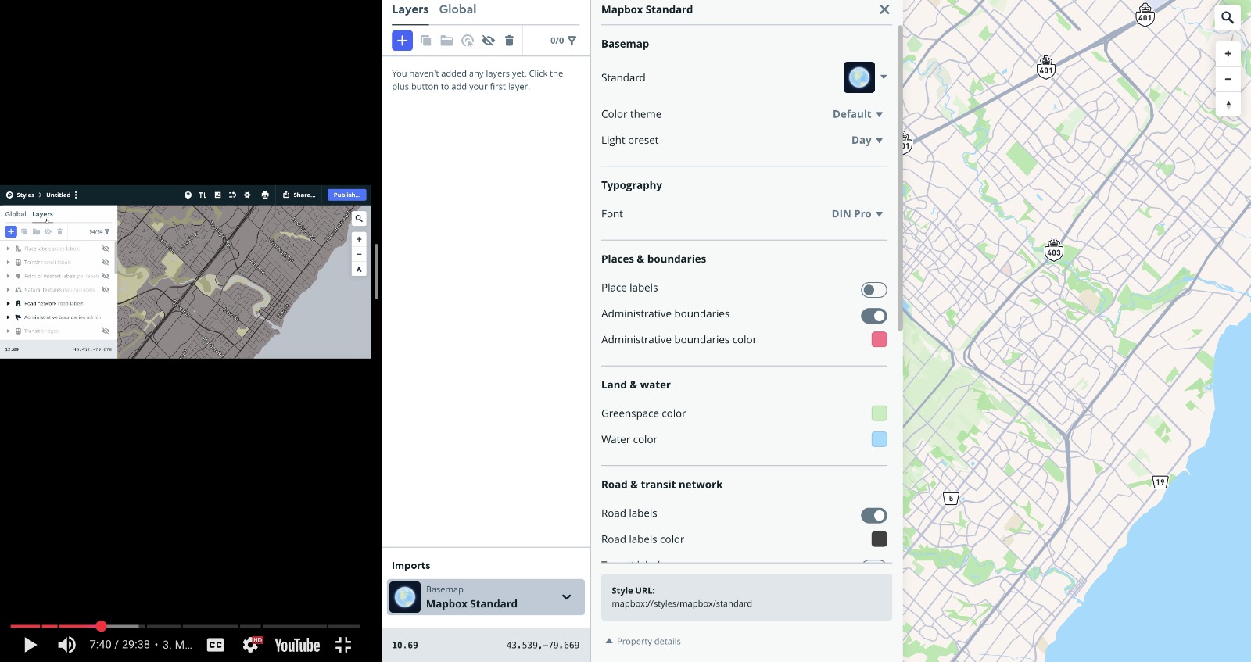This screenshot has height=662, width=1251.
Task: Open map search magnifier icon
Action: coord(1228,17)
